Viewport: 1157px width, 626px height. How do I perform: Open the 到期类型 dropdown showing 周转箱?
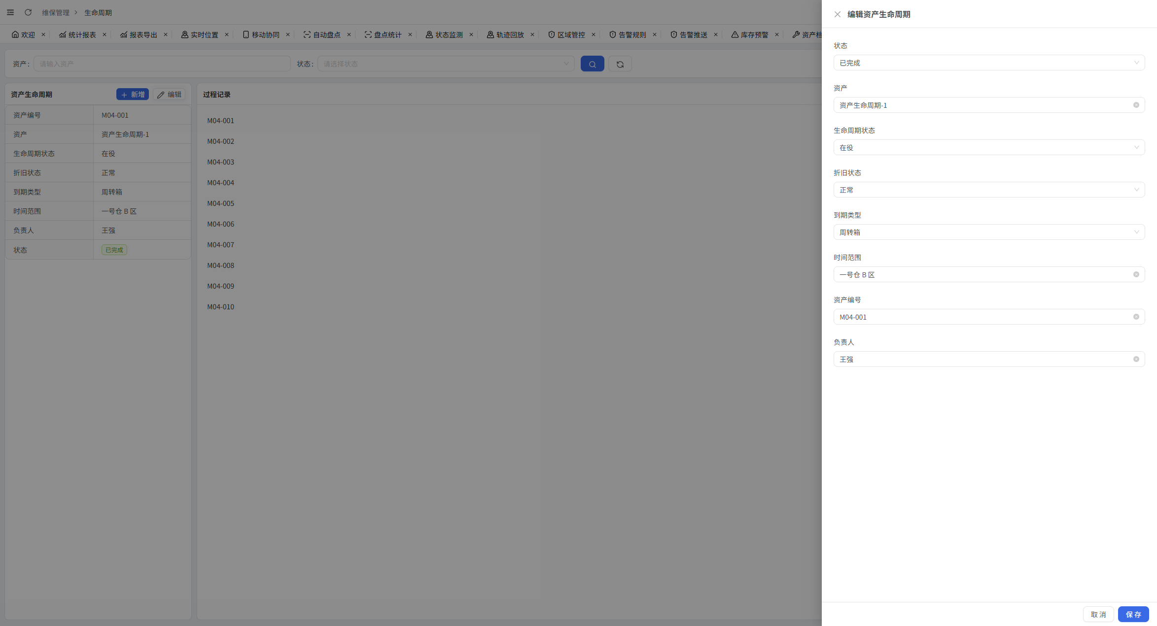[989, 232]
